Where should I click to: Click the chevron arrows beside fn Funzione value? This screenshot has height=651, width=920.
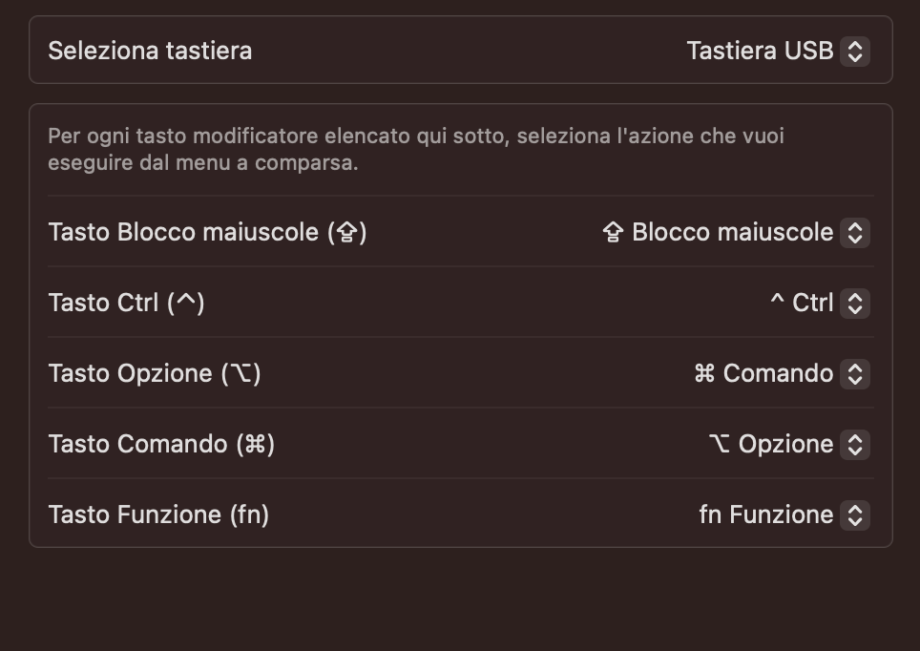coord(855,514)
